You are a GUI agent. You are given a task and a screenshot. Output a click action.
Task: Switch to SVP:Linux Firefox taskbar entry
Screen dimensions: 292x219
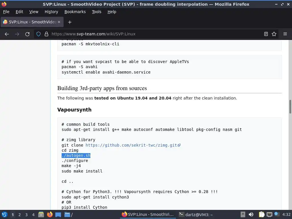148,214
